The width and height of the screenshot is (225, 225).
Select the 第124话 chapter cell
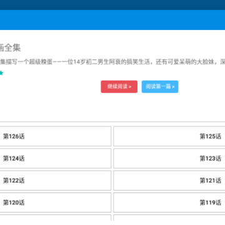[56, 158]
